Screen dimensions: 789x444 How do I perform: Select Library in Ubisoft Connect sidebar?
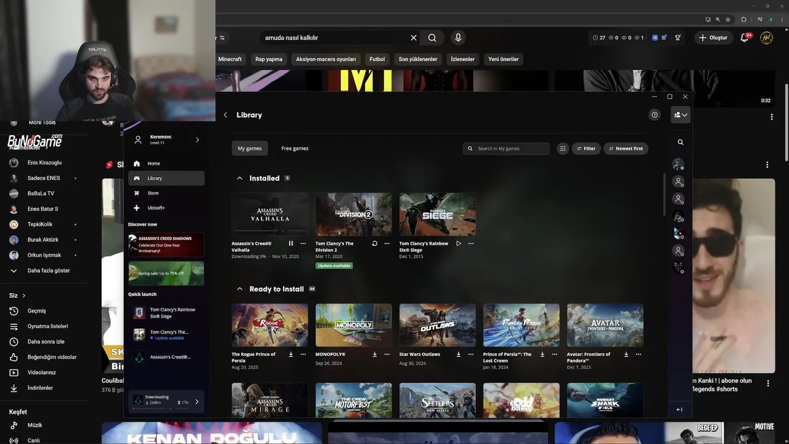[x=166, y=178]
